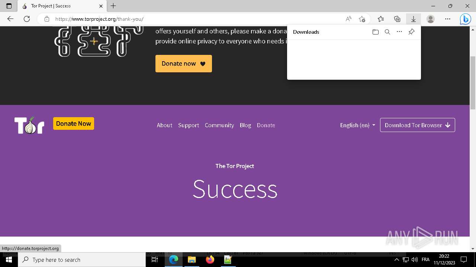This screenshot has height=267, width=476.
Task: Click the scrollbar up arrow
Action: pos(473,29)
